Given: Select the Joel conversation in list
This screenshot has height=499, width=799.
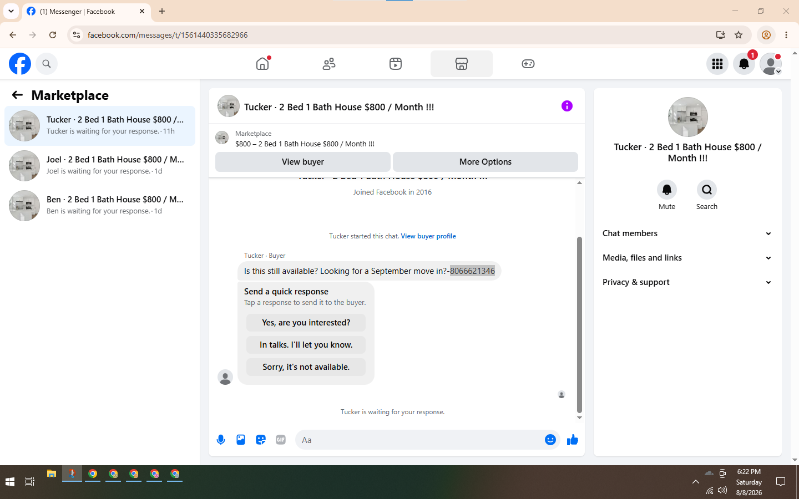Looking at the screenshot, I should pos(100,166).
